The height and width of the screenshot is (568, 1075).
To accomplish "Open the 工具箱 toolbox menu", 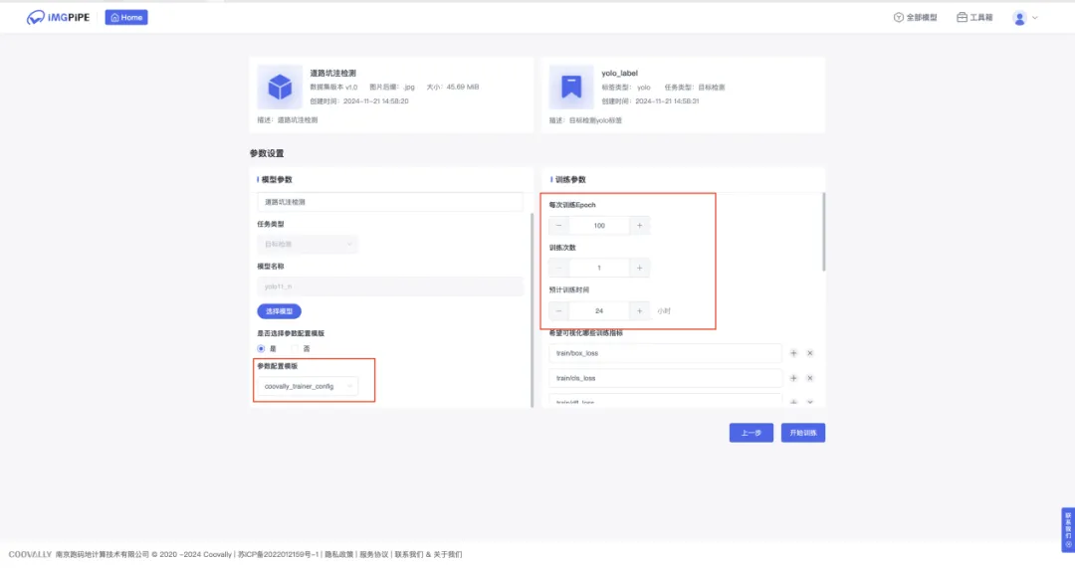I will coord(974,17).
